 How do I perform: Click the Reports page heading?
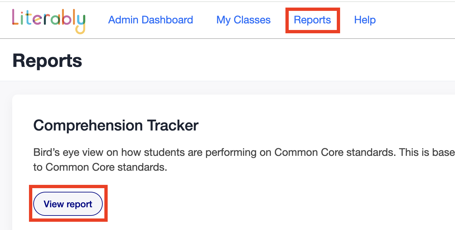click(x=47, y=61)
